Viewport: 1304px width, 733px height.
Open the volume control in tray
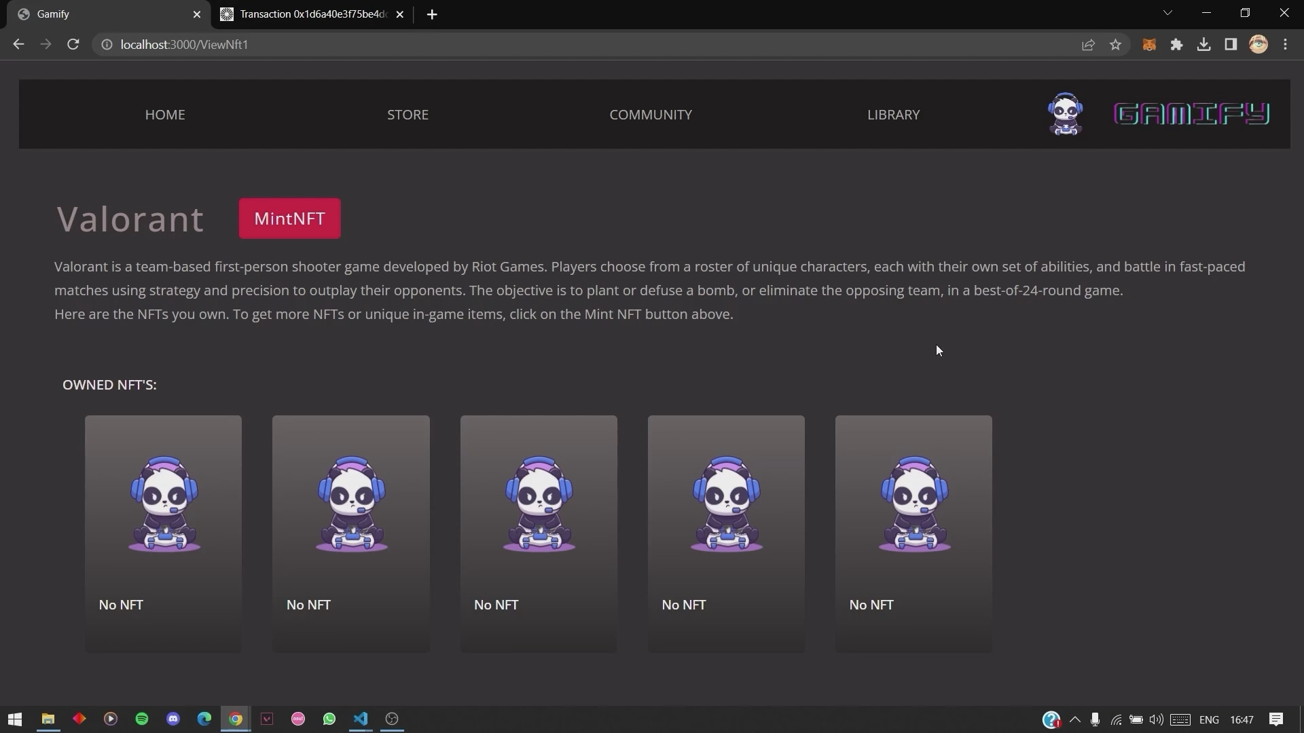pyautogui.click(x=1156, y=719)
